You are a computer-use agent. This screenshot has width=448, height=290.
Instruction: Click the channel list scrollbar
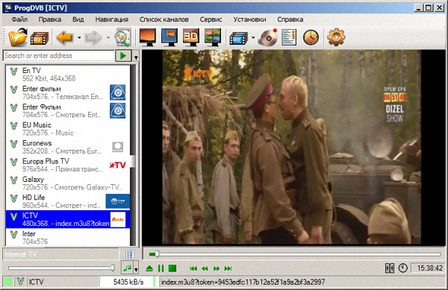coord(133,155)
